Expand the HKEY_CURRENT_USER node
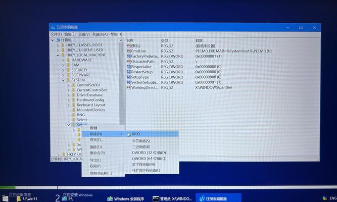The height and width of the screenshot is (202, 337). pyautogui.click(x=58, y=50)
